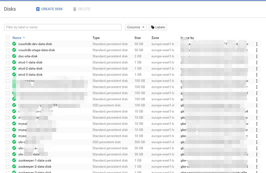Check the checkbox for couchdb-dev-data-disk

[x=7, y=44]
